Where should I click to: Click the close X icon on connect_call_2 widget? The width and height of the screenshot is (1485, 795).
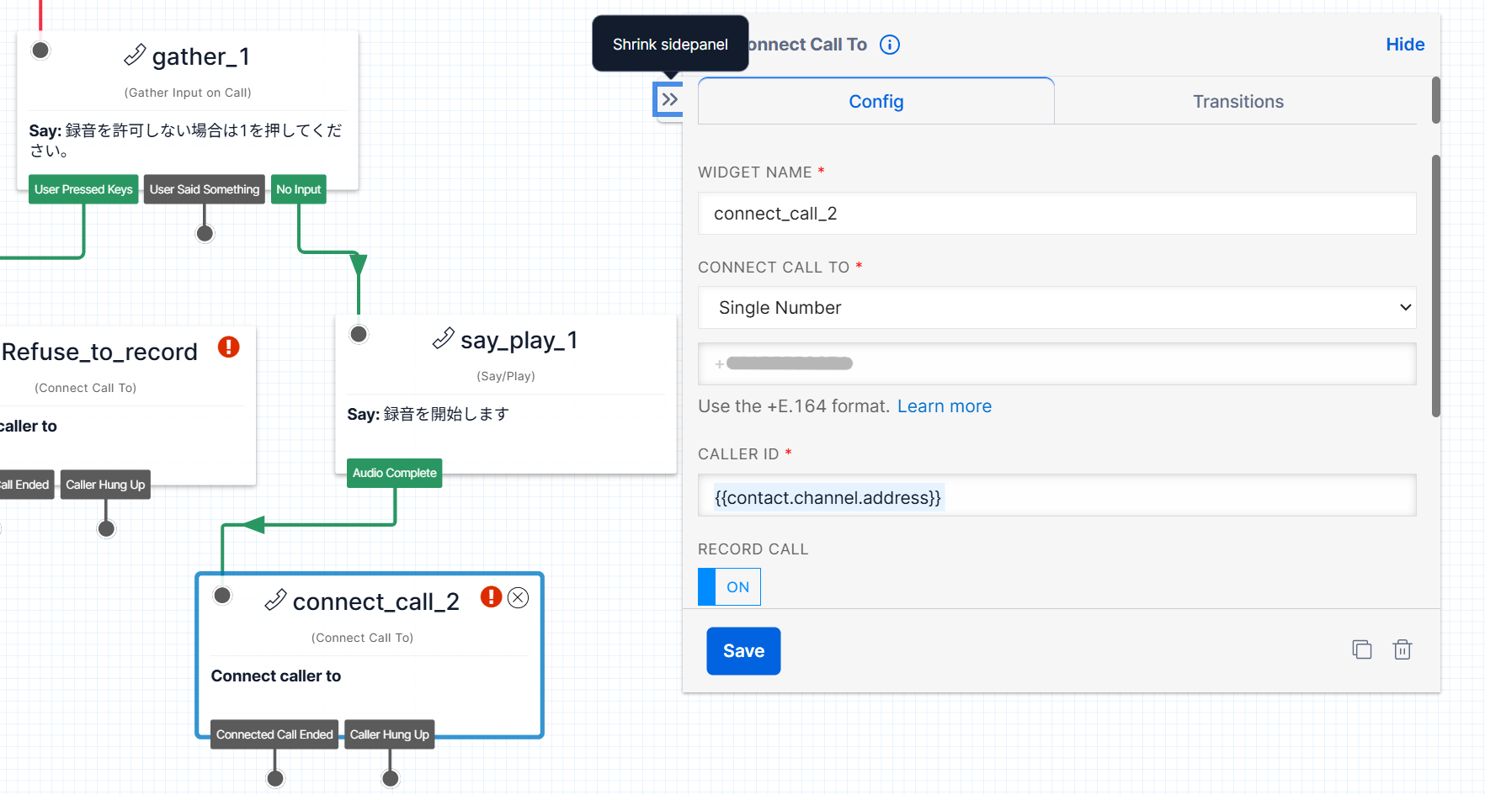[x=519, y=597]
